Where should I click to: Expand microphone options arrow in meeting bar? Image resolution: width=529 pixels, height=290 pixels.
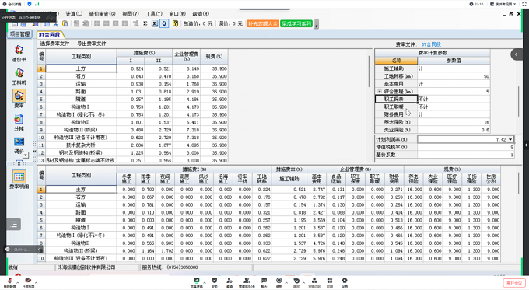point(18,282)
